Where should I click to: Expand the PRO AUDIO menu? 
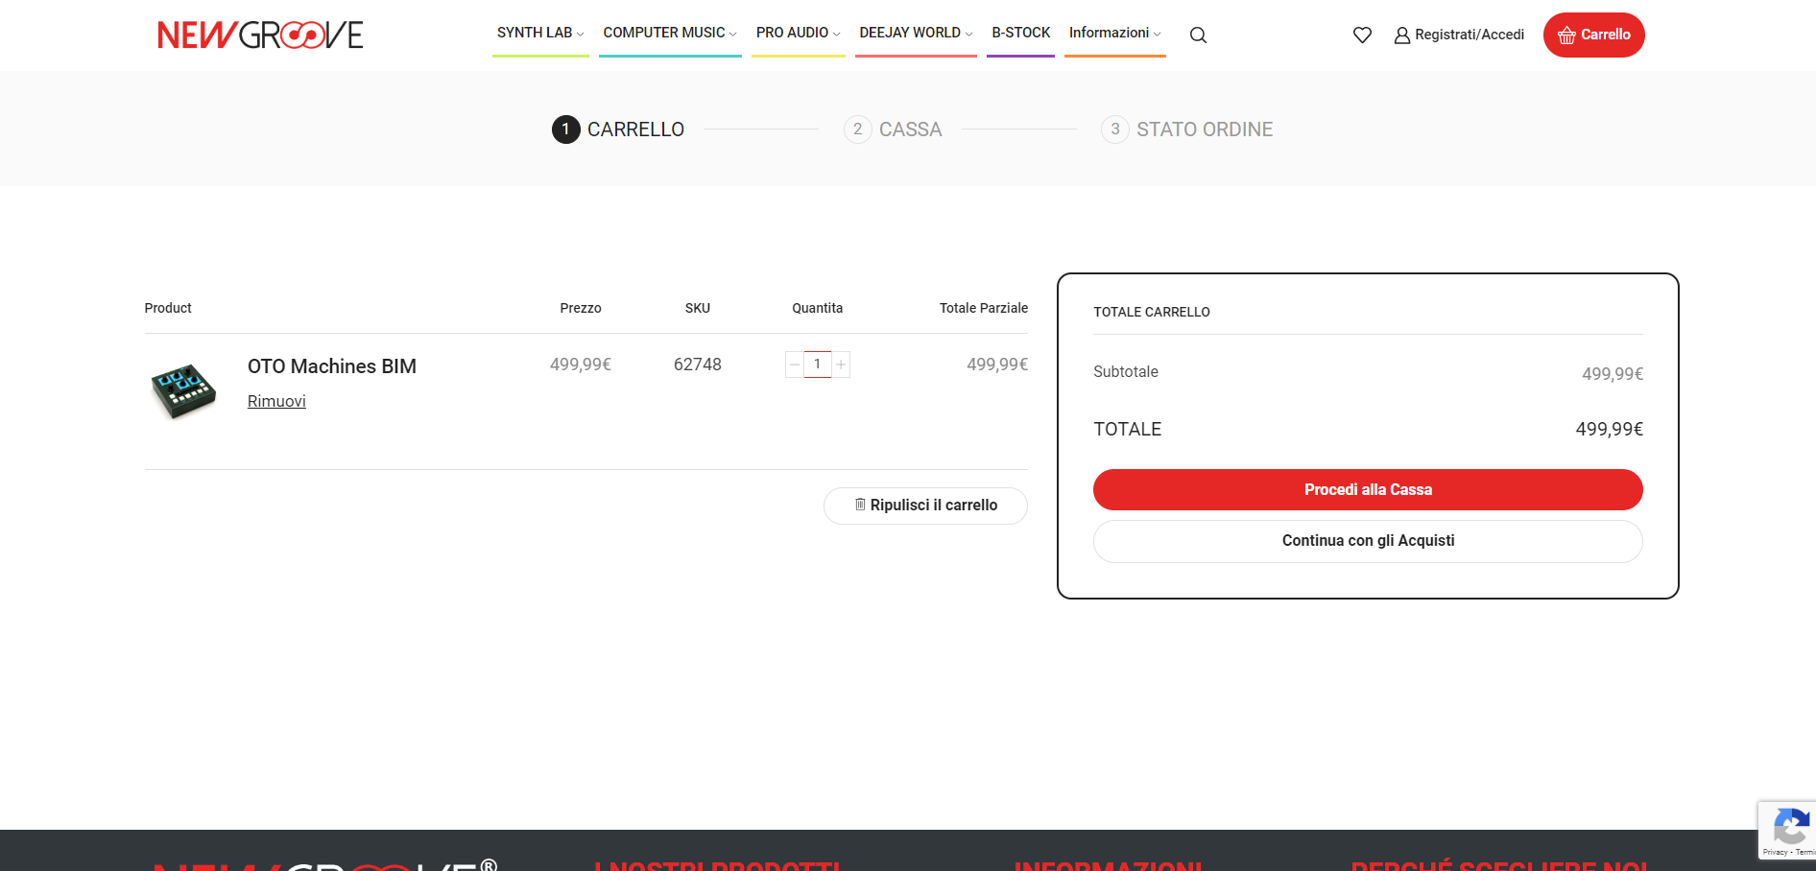point(798,33)
